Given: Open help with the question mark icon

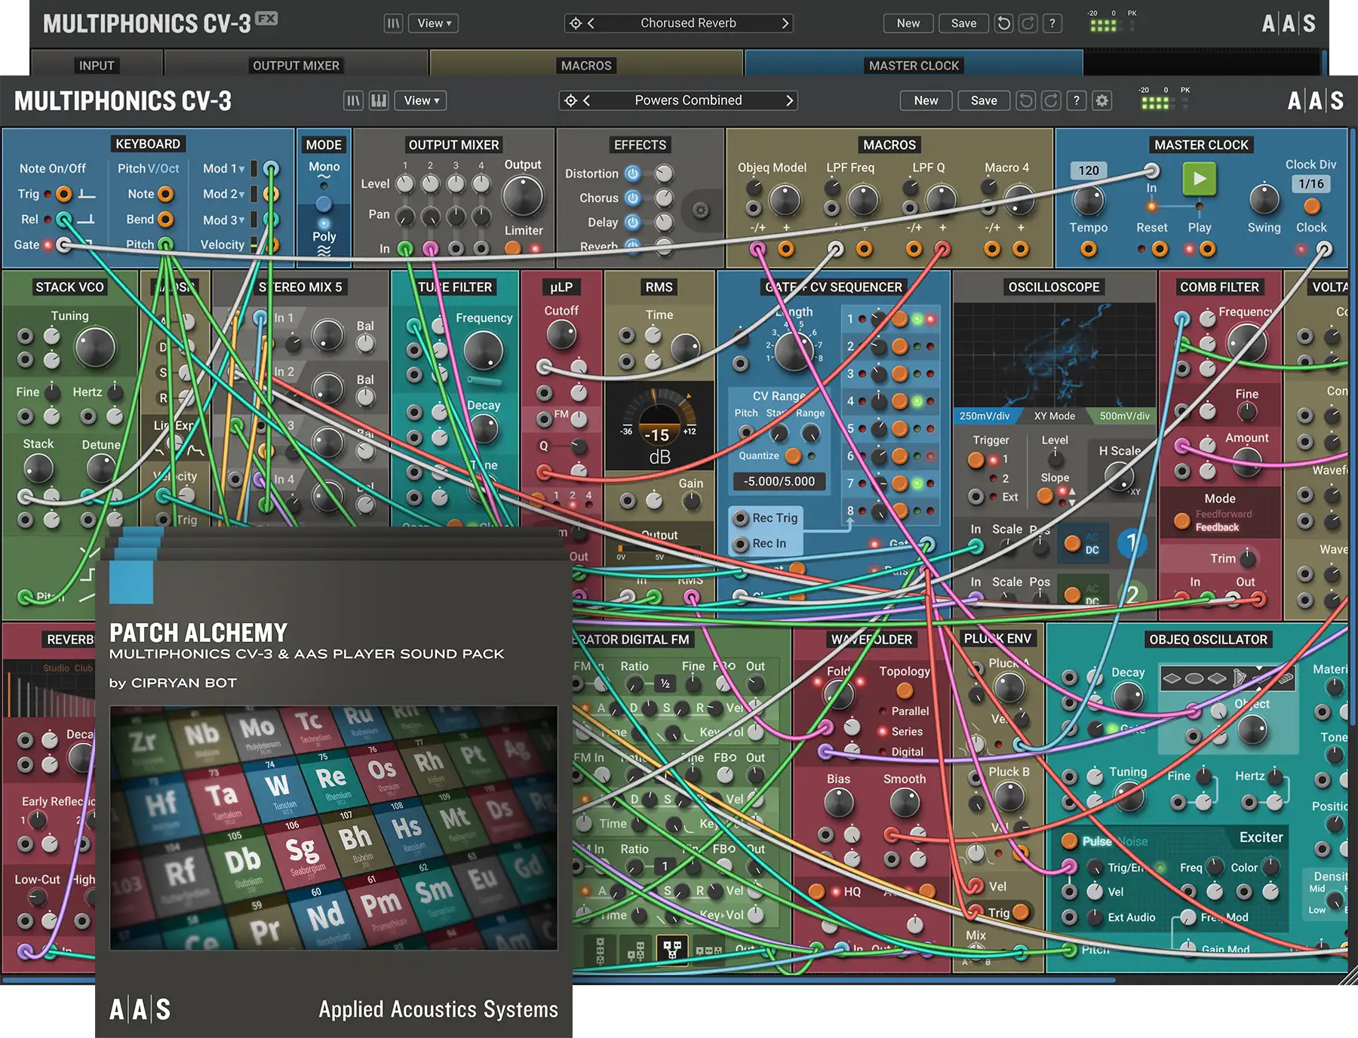Looking at the screenshot, I should [1077, 100].
